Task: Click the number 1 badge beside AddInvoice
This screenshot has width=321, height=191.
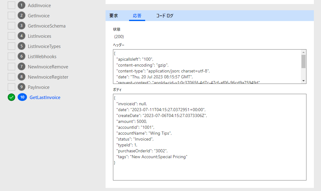Action: pos(21,5)
